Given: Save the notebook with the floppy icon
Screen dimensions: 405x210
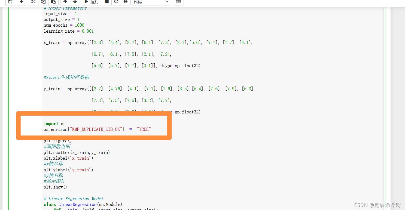Looking at the screenshot, I should coord(10,2).
